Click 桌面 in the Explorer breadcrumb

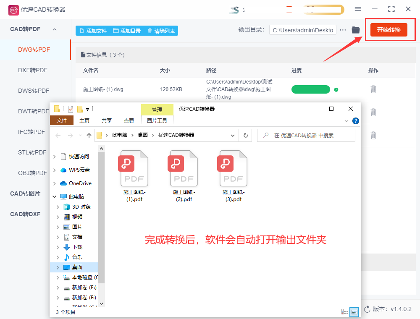coord(143,135)
